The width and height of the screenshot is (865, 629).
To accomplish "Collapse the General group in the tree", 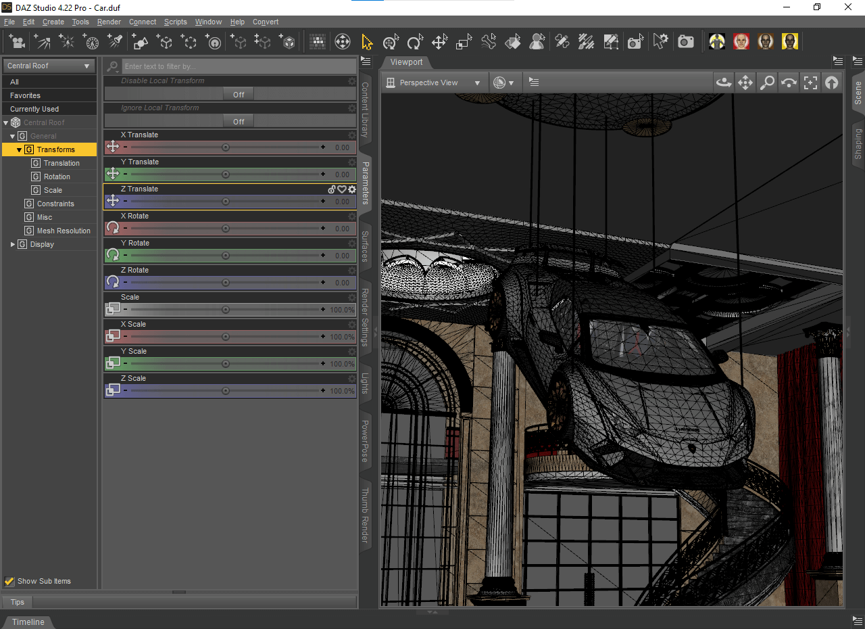I will click(x=13, y=136).
